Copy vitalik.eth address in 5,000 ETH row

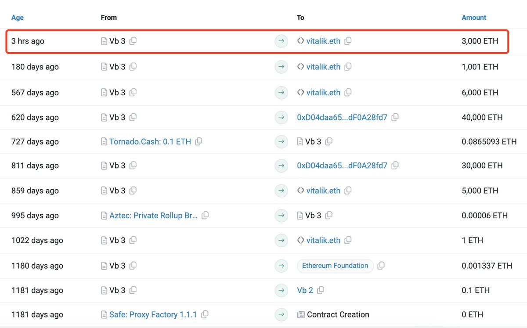pyautogui.click(x=348, y=191)
